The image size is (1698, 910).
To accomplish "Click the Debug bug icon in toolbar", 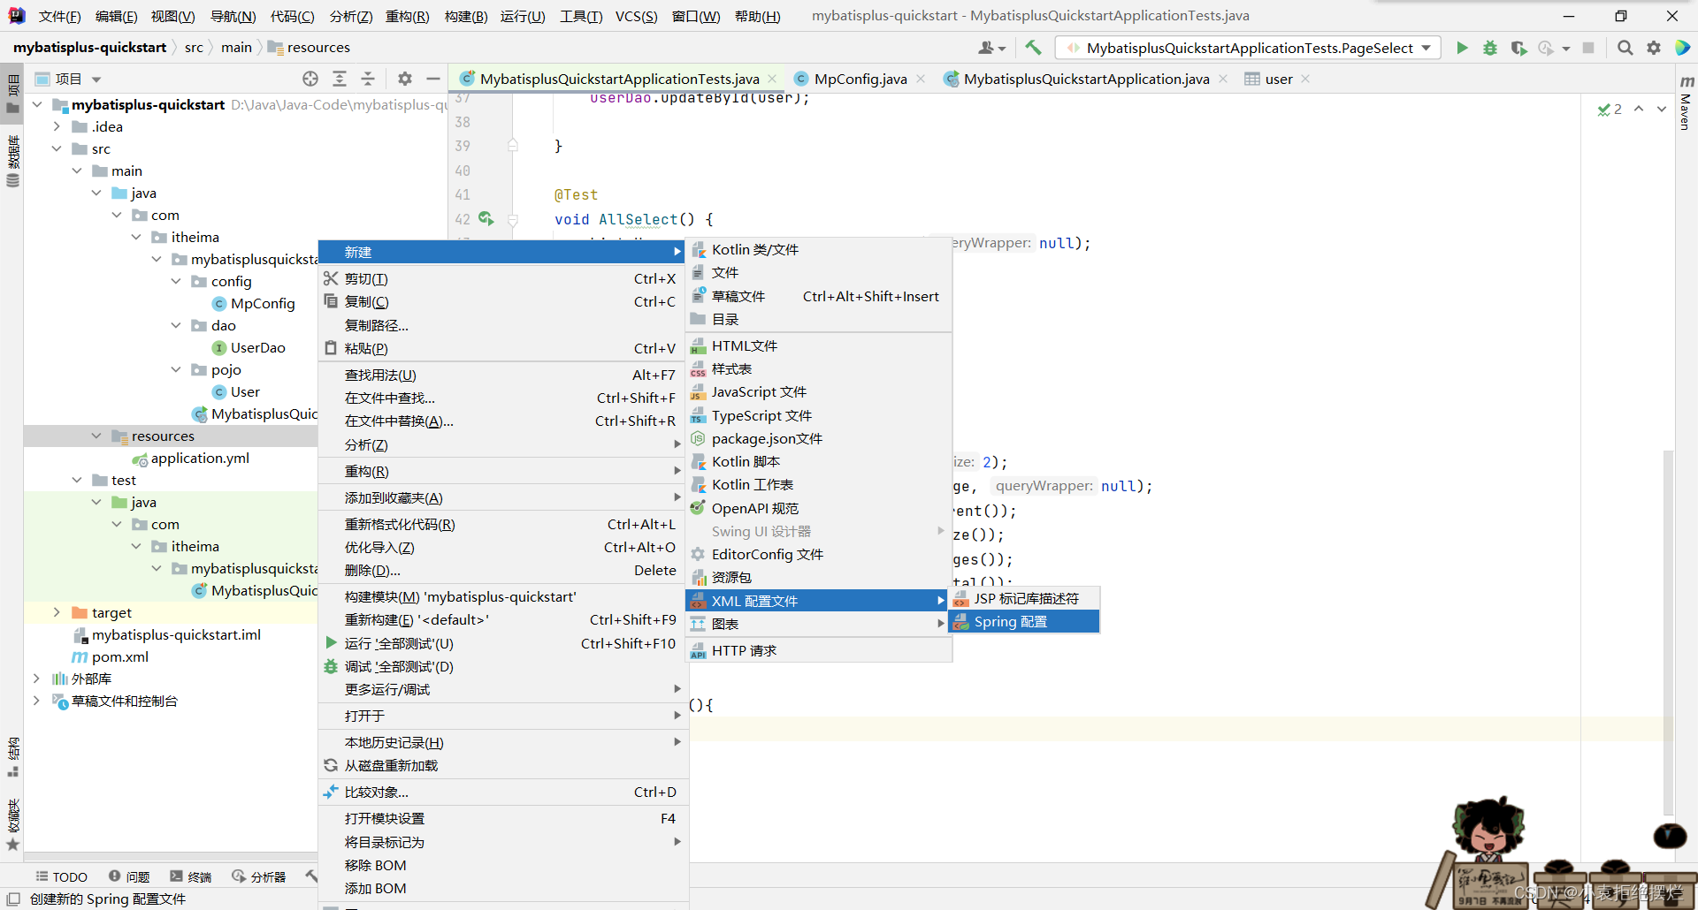I will [1490, 48].
